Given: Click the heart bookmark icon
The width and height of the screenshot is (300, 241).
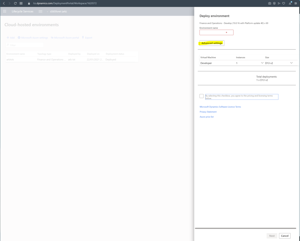Looking at the screenshot, I should (x=284, y=3).
